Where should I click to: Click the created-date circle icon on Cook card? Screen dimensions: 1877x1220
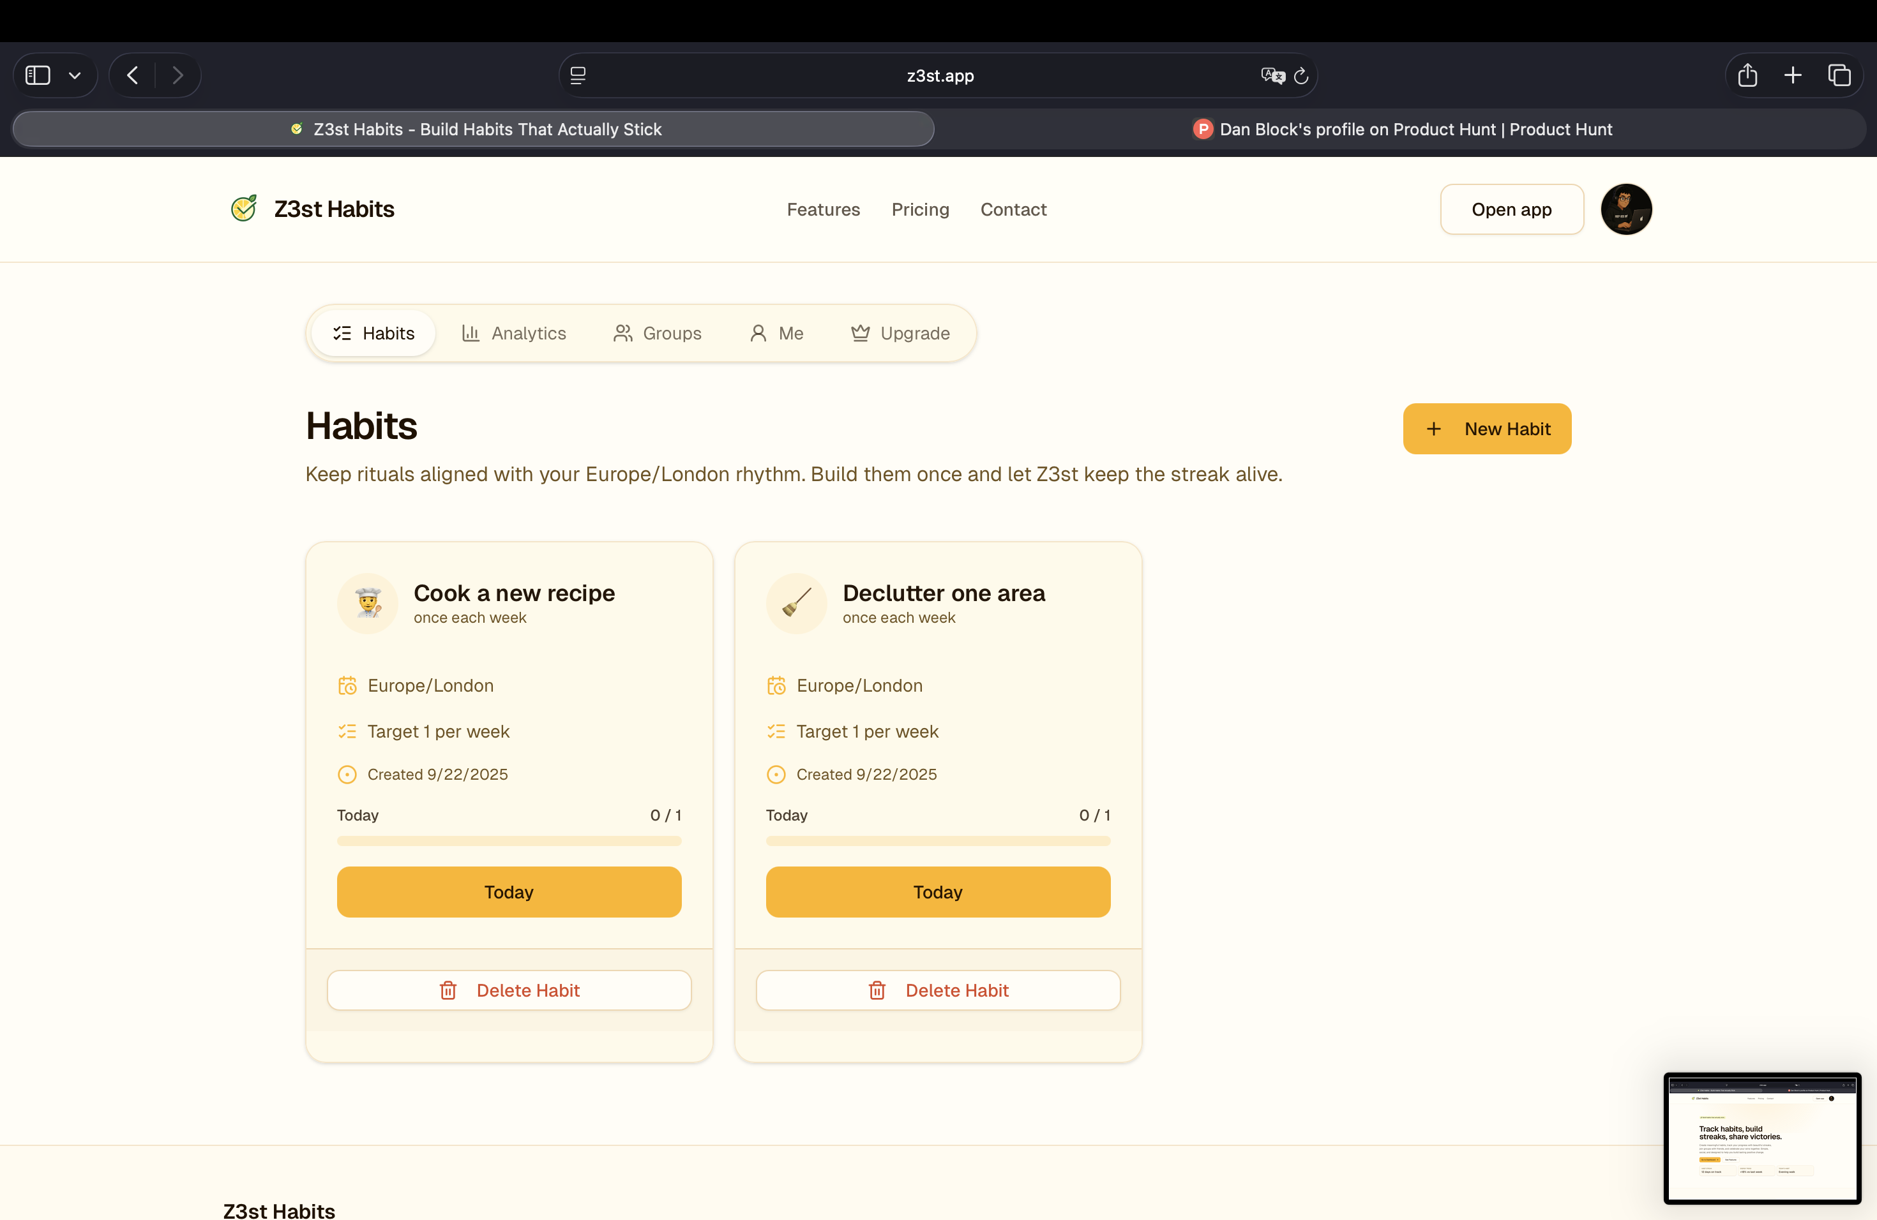point(347,775)
